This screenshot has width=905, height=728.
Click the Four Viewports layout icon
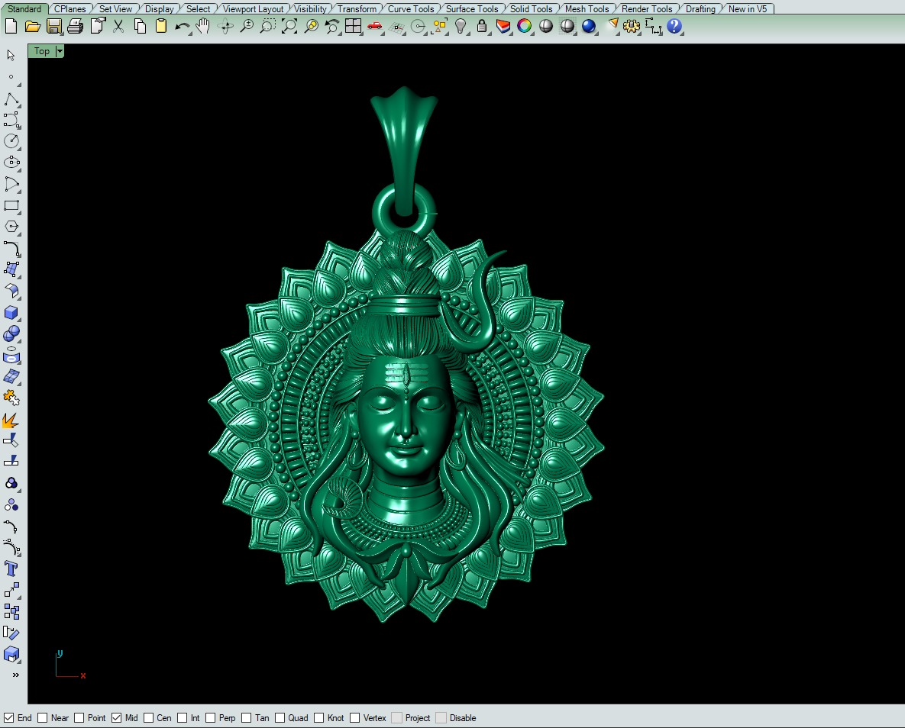tap(354, 27)
